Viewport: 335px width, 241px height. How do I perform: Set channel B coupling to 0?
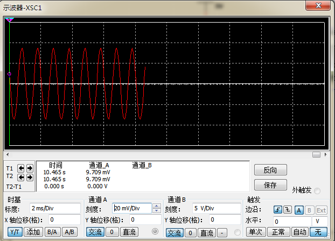pos(190,233)
